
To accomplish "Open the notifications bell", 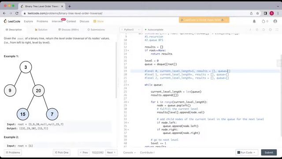I will tap(254, 21).
